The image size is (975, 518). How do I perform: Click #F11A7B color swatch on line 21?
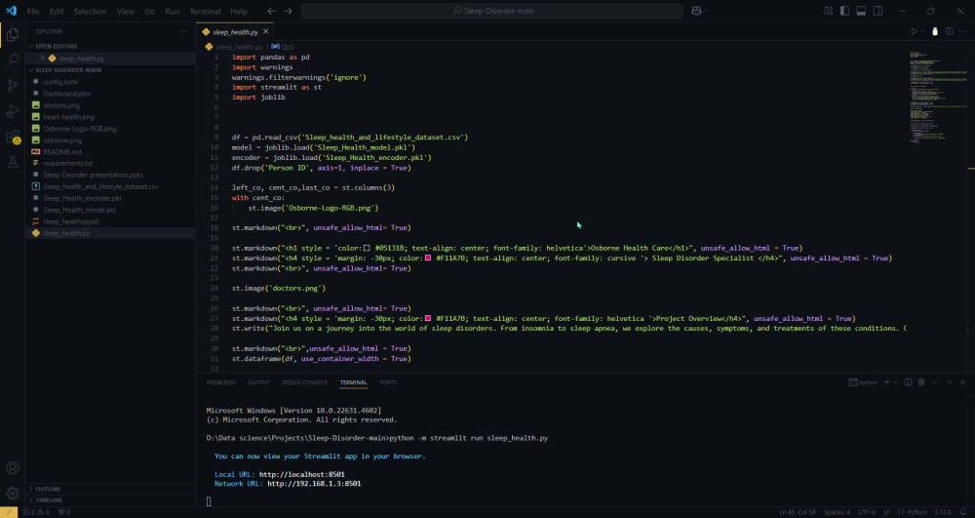point(428,259)
